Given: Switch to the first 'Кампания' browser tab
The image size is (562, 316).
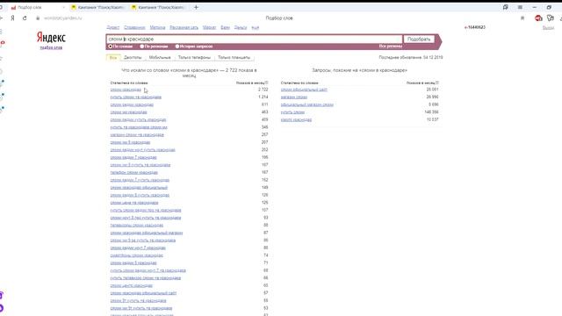Looking at the screenshot, I should [x=97, y=7].
